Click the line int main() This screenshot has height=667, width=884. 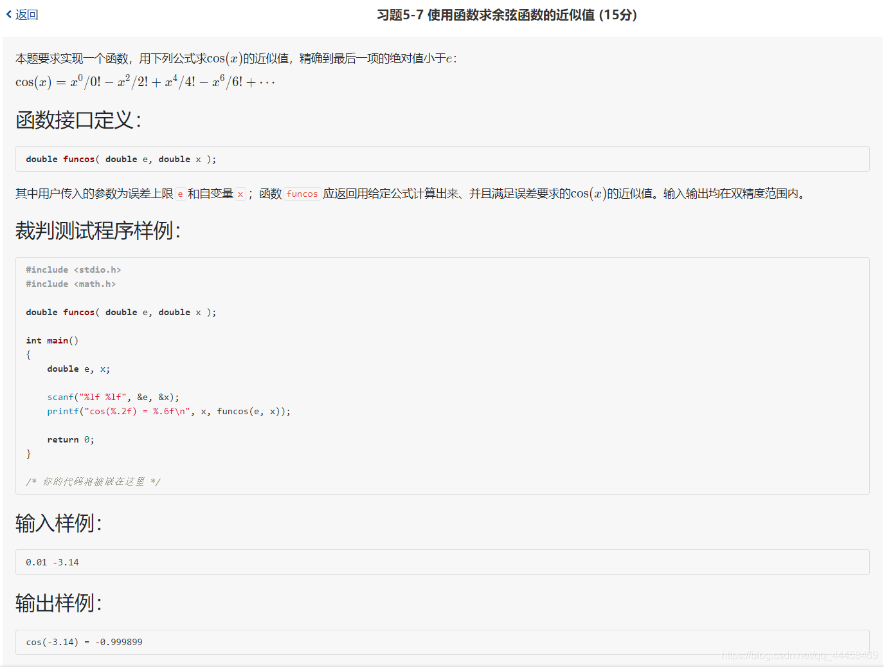pos(52,340)
